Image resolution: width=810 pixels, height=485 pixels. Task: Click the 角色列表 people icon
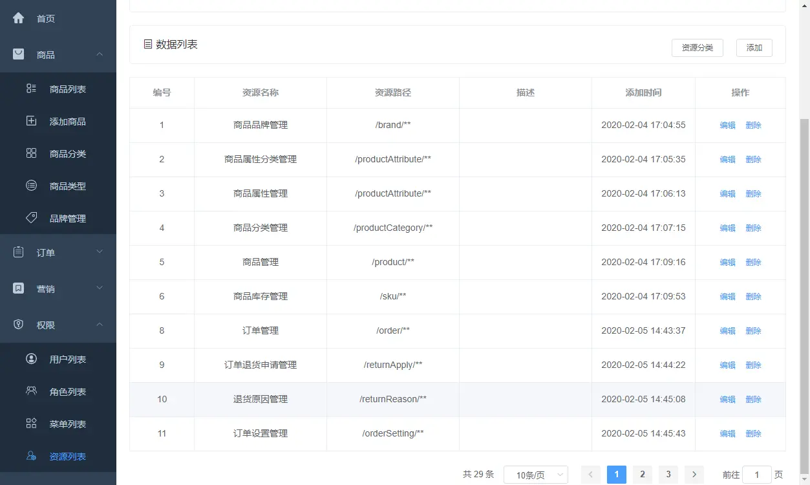(31, 391)
